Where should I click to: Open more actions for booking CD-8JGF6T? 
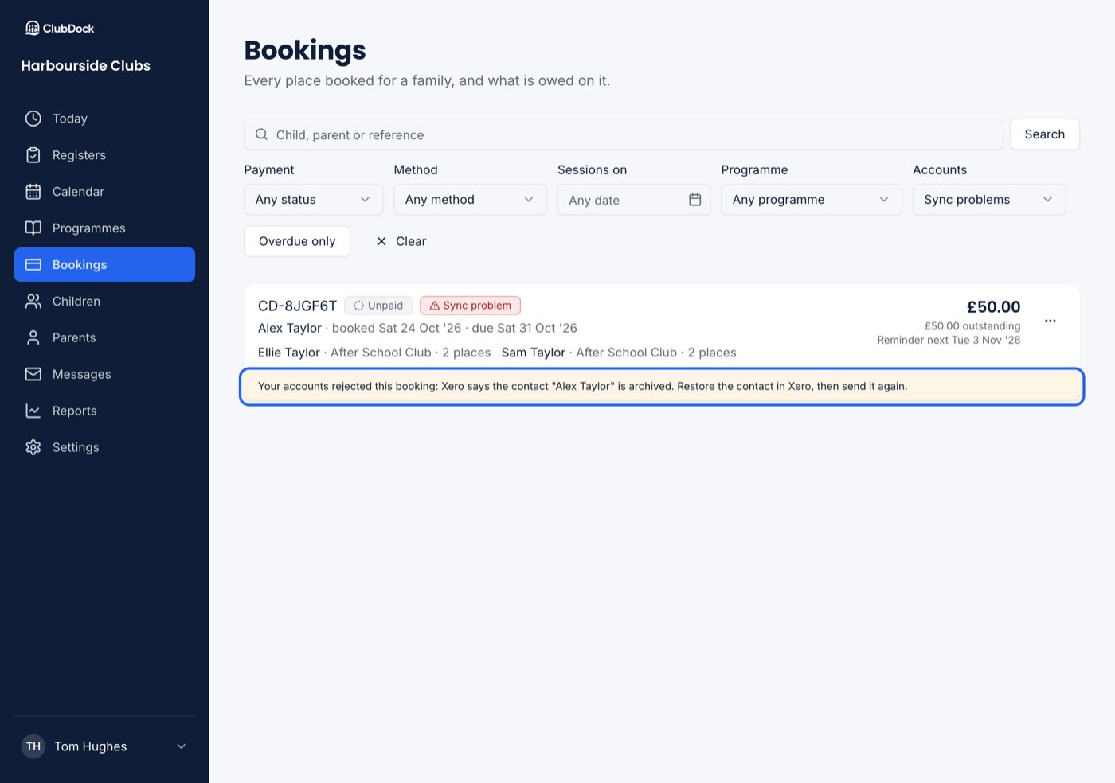(x=1050, y=321)
